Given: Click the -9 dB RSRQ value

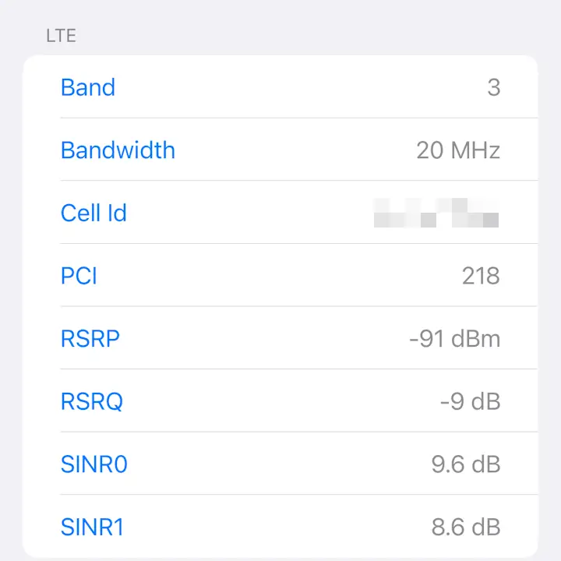Looking at the screenshot, I should [x=470, y=402].
